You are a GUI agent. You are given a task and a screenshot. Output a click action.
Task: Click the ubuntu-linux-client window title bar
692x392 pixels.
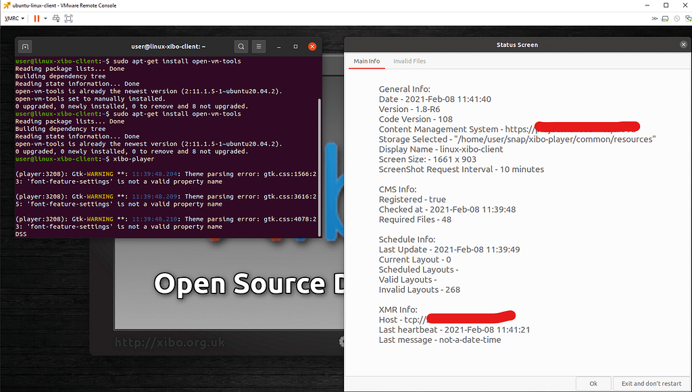click(x=66, y=5)
